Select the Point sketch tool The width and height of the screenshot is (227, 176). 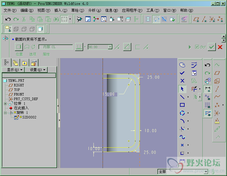182,145
